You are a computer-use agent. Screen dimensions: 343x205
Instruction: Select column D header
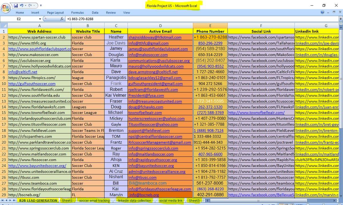click(x=160, y=25)
